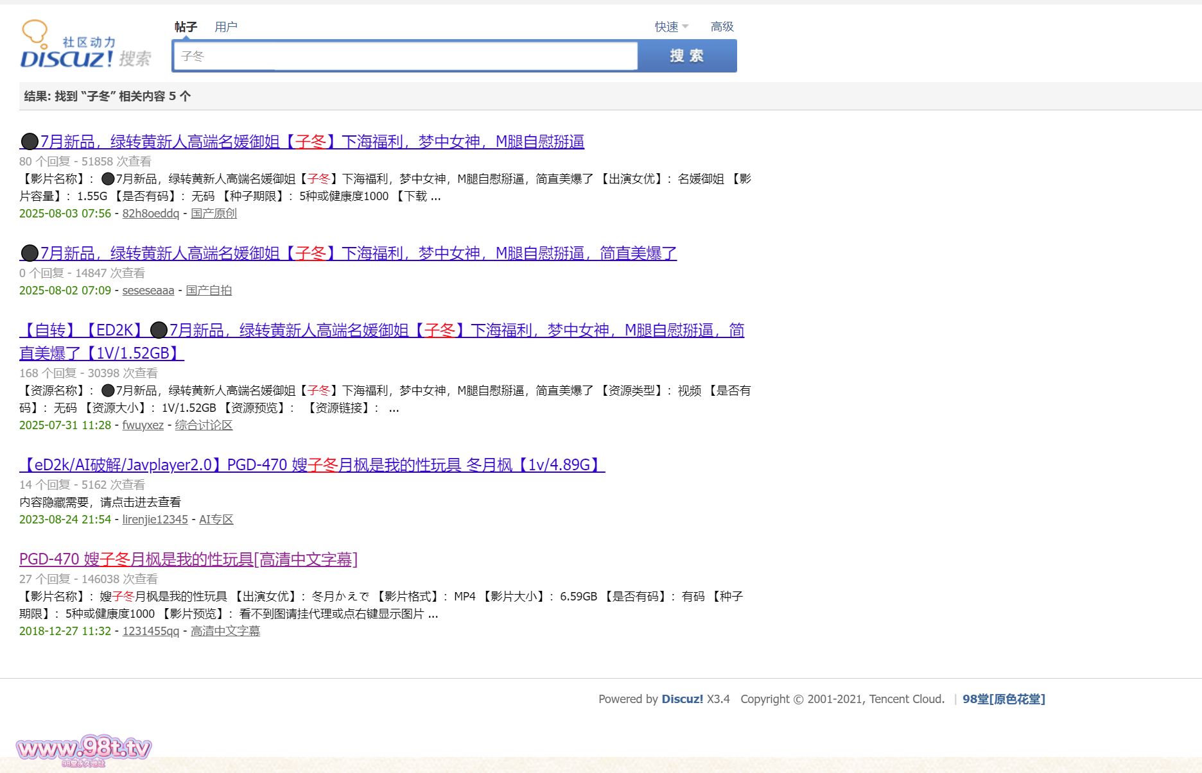Open the PGD-470 result with 高清中文字幕
Viewport: 1202px width, 773px height.
coord(188,559)
